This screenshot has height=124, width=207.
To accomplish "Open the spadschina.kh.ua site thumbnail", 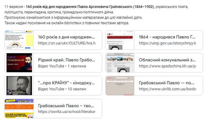I will [x=120, y=63].
